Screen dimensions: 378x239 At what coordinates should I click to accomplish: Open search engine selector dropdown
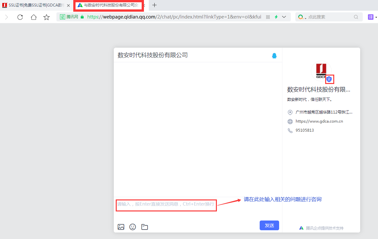302,17
